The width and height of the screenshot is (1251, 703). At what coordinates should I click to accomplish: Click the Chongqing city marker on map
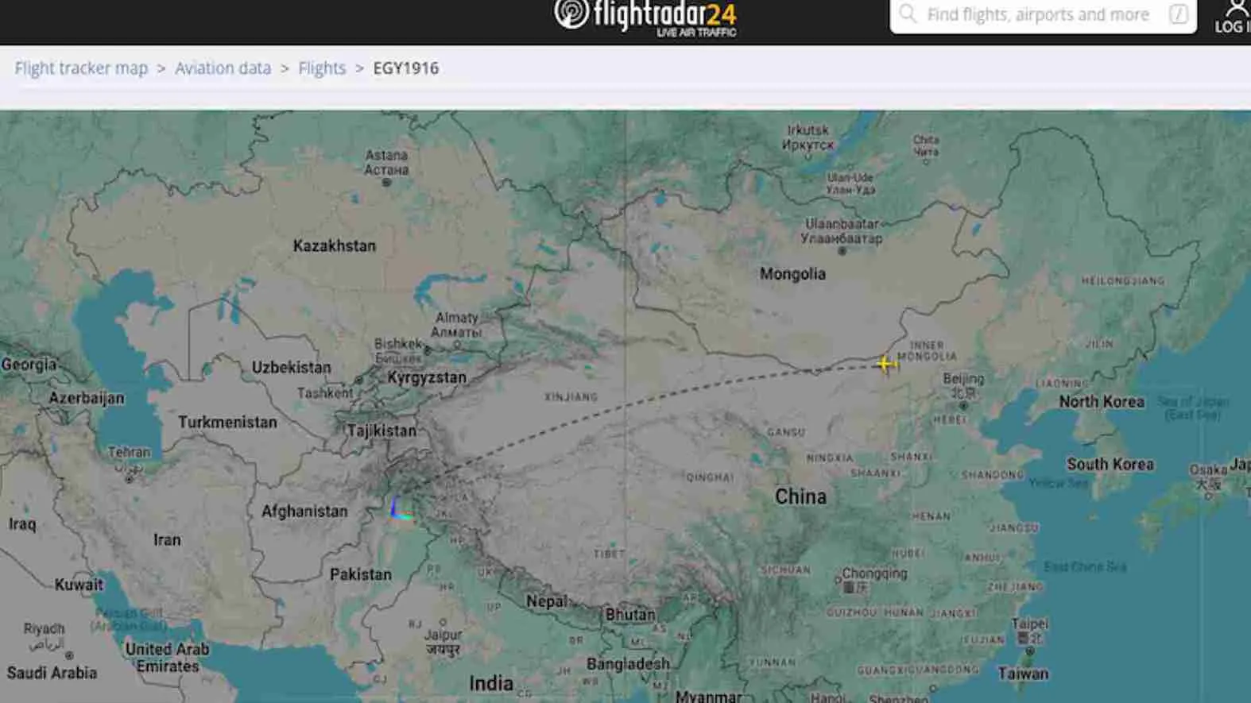click(838, 581)
